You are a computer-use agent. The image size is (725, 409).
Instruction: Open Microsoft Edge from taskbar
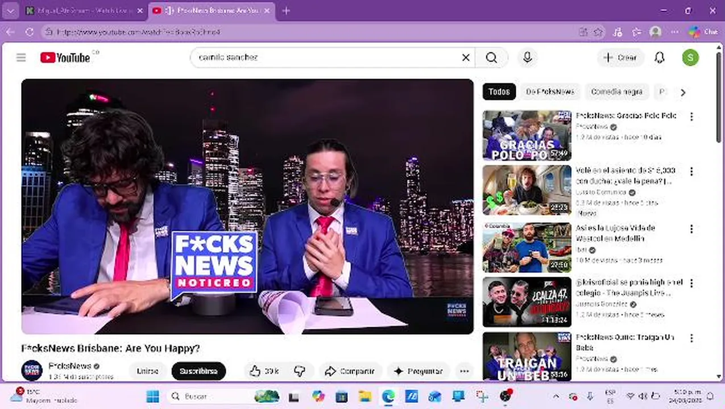coord(388,396)
